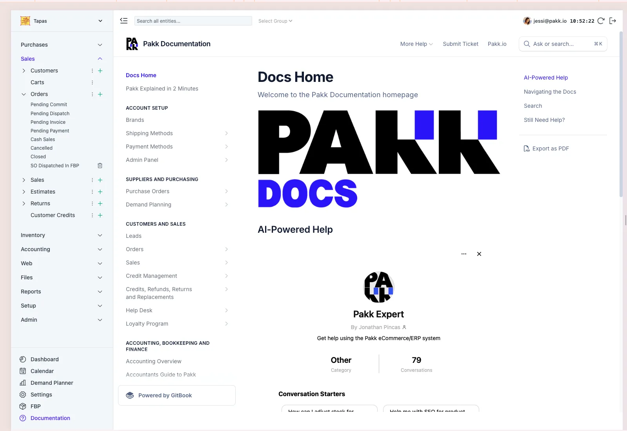Expand the Accounting section
This screenshot has height=431, width=627.
coord(62,249)
